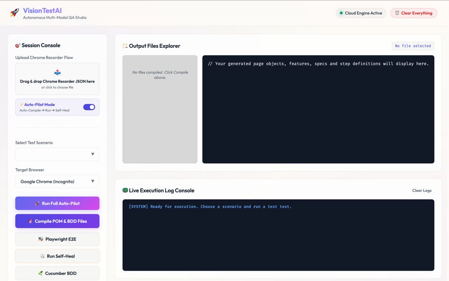The width and height of the screenshot is (449, 281).
Task: Click the VisionTestAI rocket logo icon
Action: pyautogui.click(x=14, y=12)
